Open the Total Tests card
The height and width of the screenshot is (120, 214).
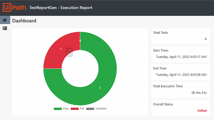pos(181,36)
